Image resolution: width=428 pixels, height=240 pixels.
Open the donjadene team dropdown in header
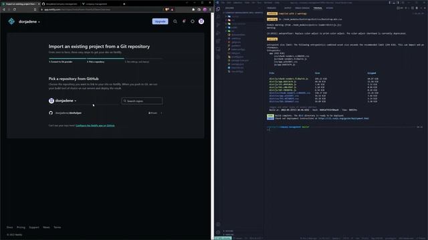coord(29,21)
